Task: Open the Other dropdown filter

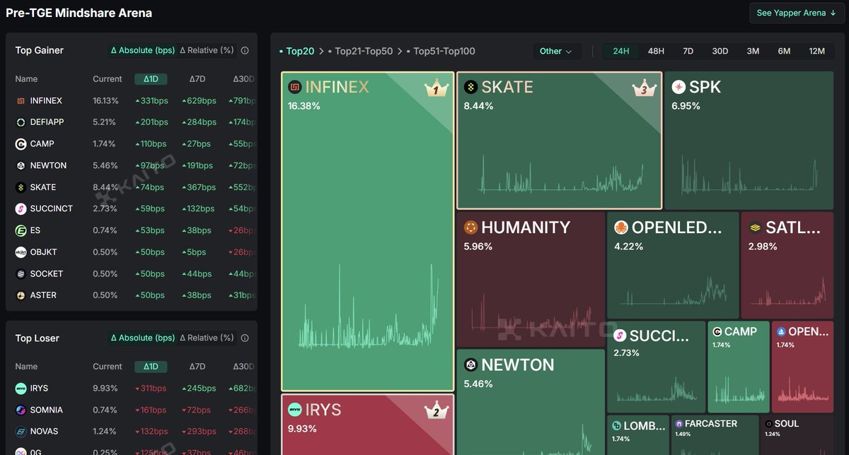Action: (556, 52)
